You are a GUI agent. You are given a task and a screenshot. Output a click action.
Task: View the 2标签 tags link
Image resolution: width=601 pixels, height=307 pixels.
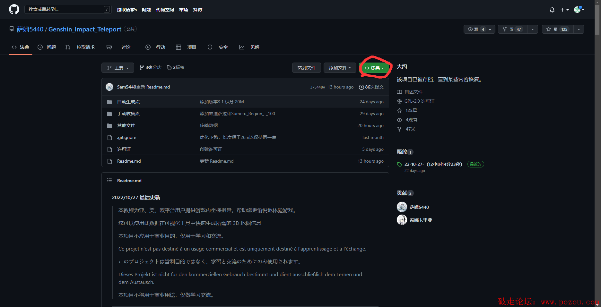pos(176,68)
